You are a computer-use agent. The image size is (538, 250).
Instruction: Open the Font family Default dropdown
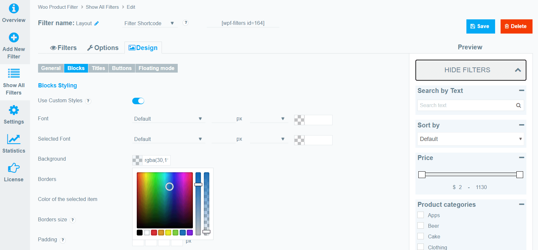coord(168,119)
